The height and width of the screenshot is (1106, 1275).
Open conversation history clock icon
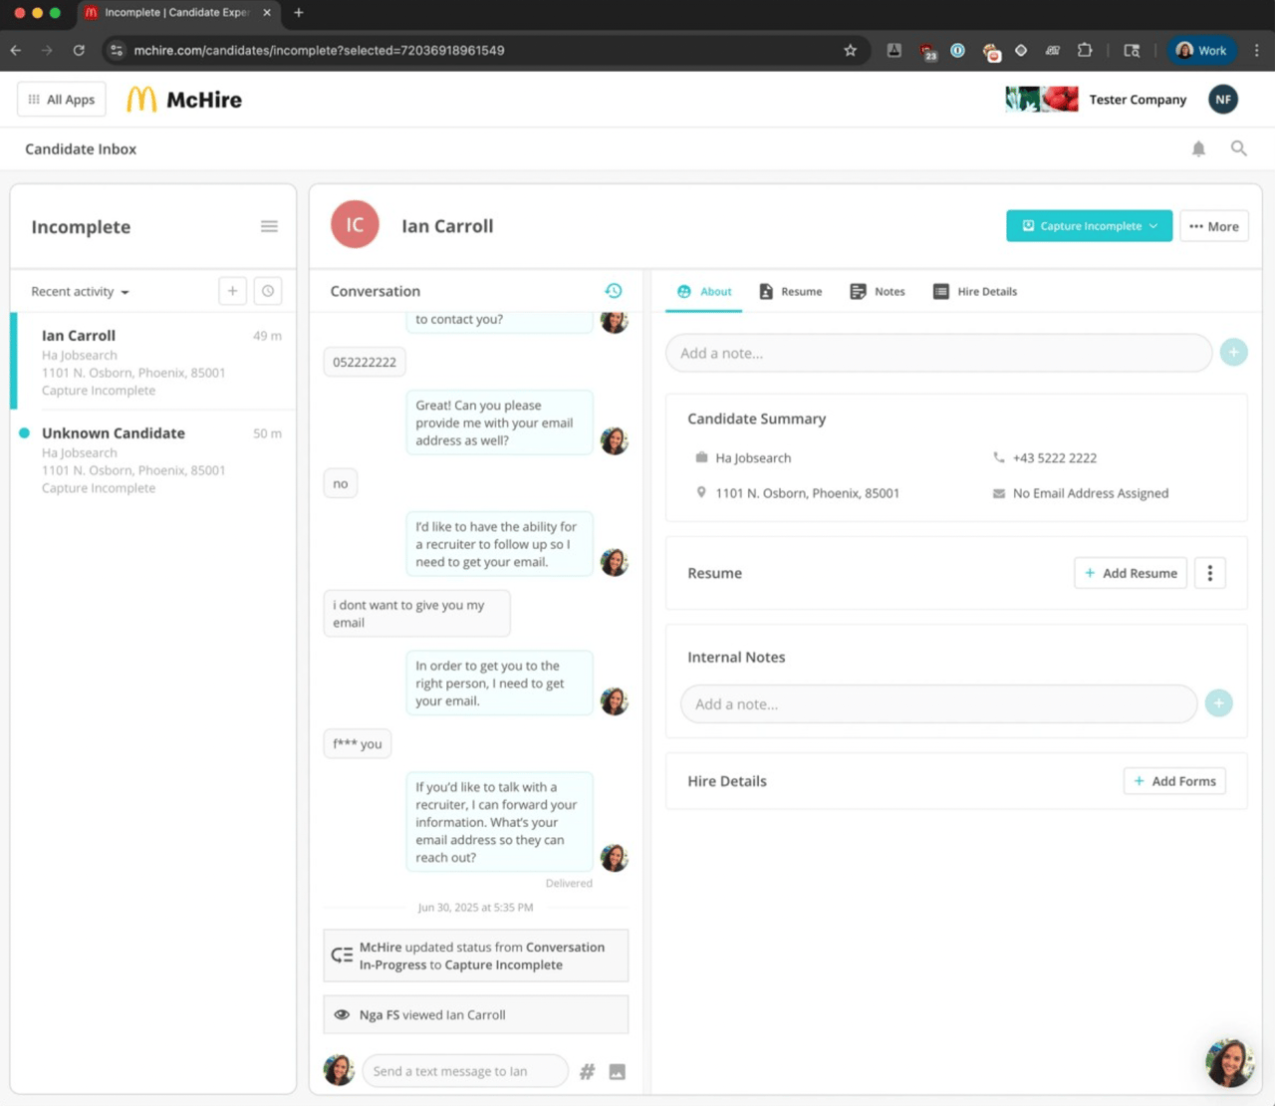pos(614,290)
